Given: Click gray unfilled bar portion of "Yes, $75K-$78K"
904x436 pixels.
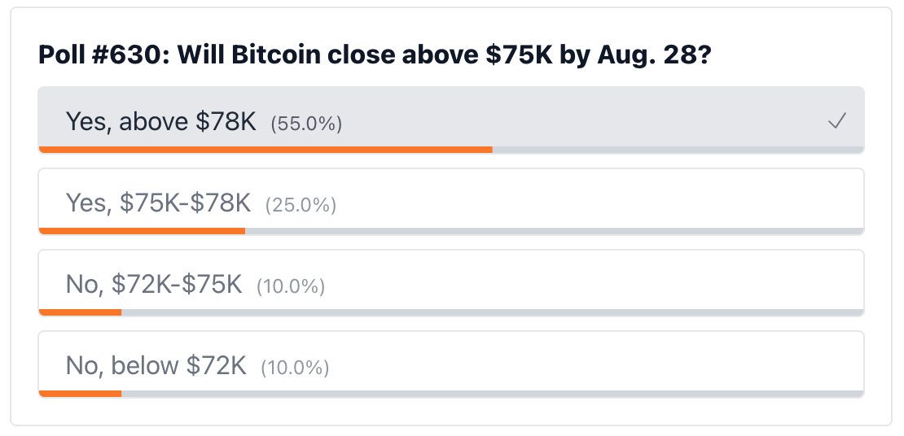Looking at the screenshot, I should click(554, 231).
